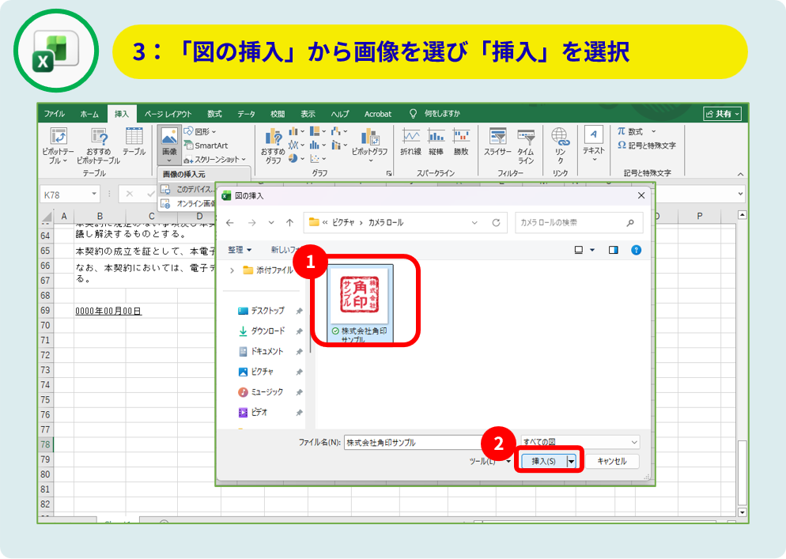This screenshot has height=559, width=786.
Task: Toggle the preview pane icon
Action: coord(613,250)
